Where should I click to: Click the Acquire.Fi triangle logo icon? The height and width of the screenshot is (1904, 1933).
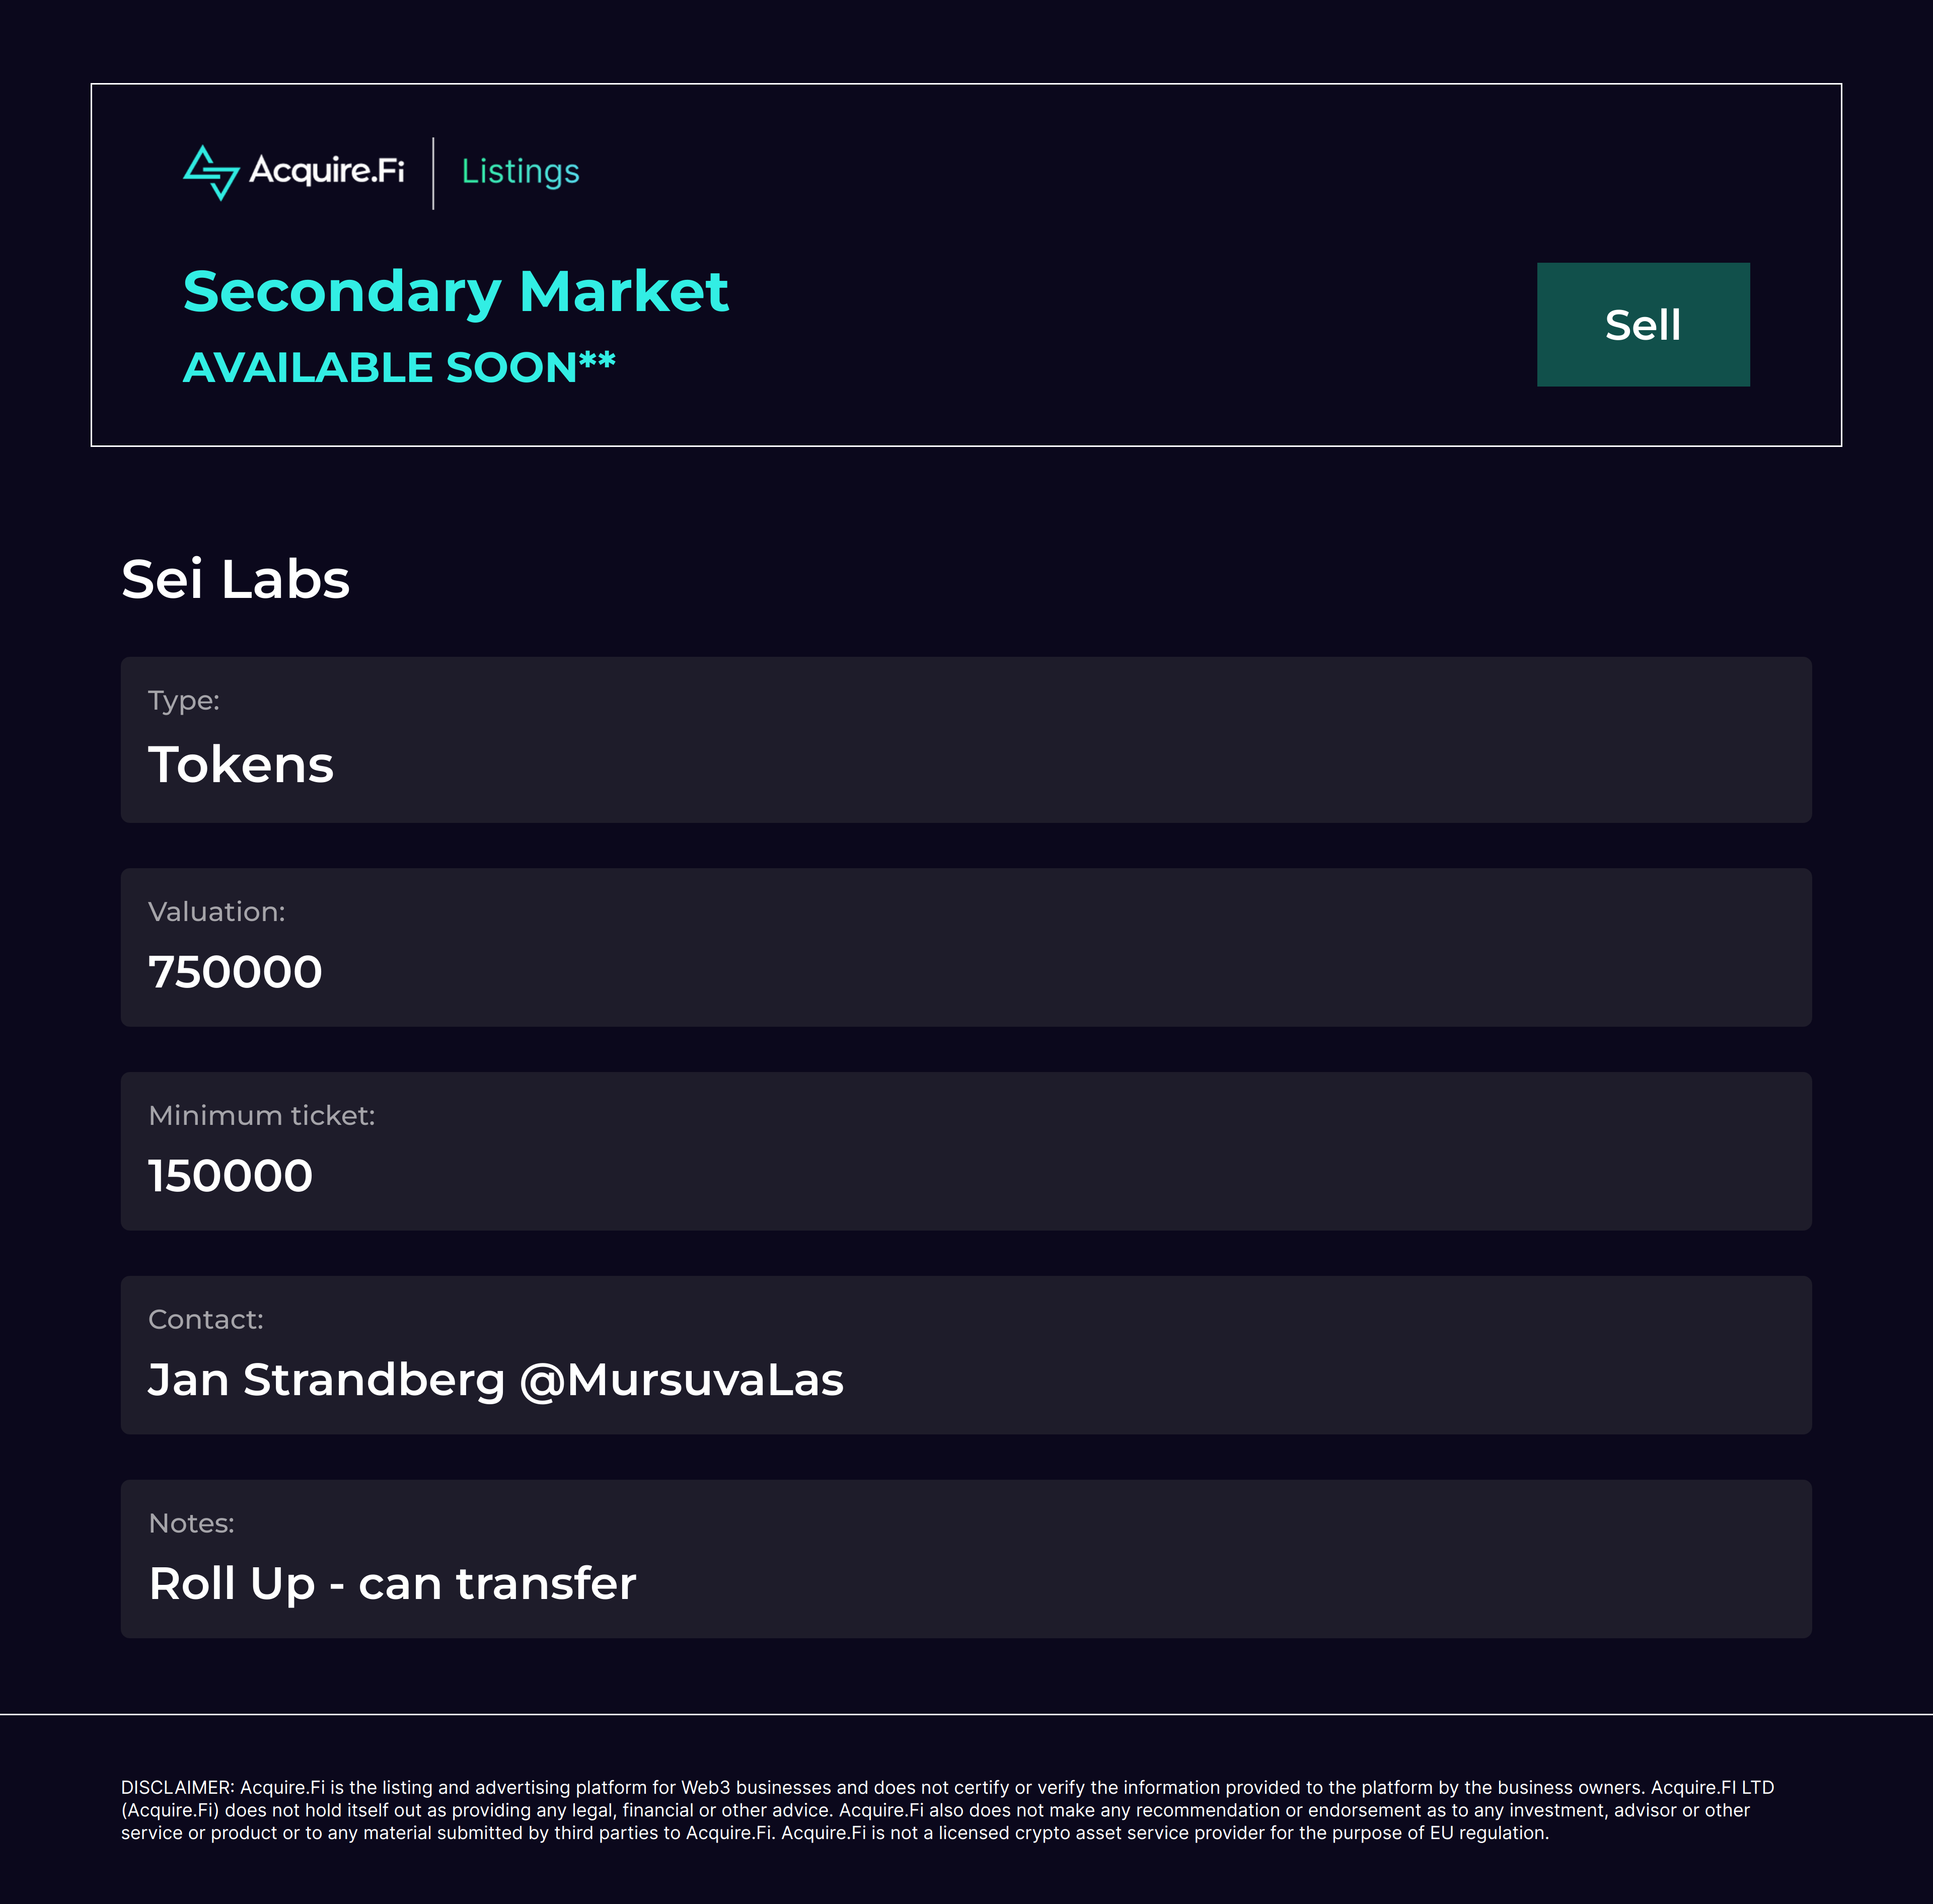click(x=211, y=172)
